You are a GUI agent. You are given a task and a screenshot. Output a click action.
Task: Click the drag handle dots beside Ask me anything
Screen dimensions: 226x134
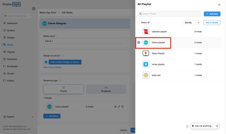pos(187,127)
